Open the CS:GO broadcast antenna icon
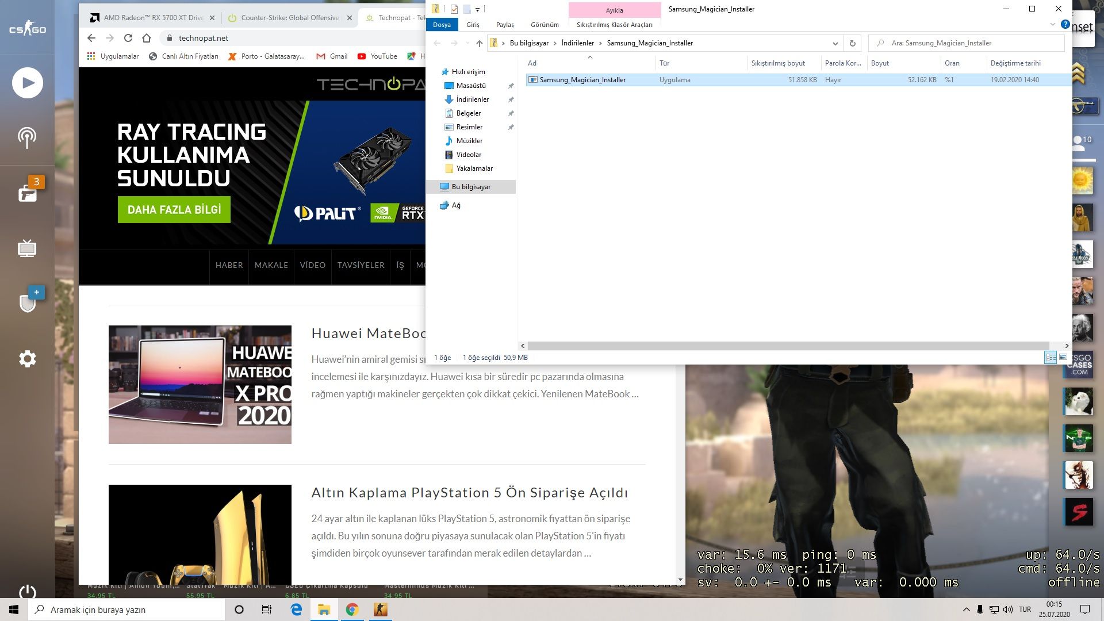The image size is (1104, 621). click(27, 137)
